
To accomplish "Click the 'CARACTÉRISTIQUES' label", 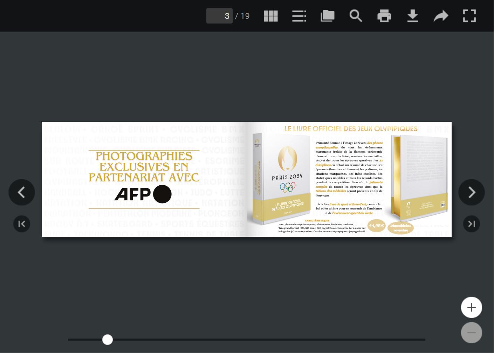I will click(x=317, y=221).
